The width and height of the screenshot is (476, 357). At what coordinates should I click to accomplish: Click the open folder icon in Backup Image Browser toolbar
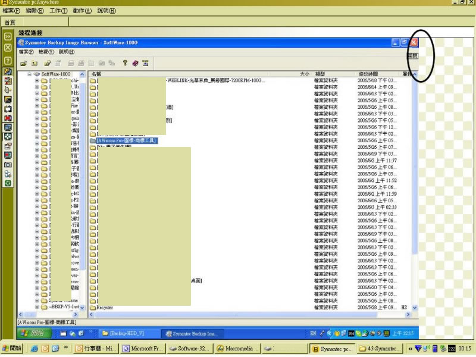tap(24, 63)
